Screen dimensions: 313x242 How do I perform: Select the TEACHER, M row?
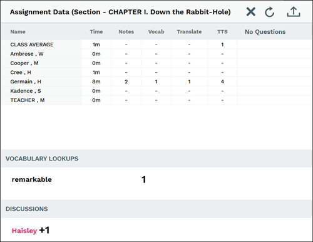coord(156,100)
